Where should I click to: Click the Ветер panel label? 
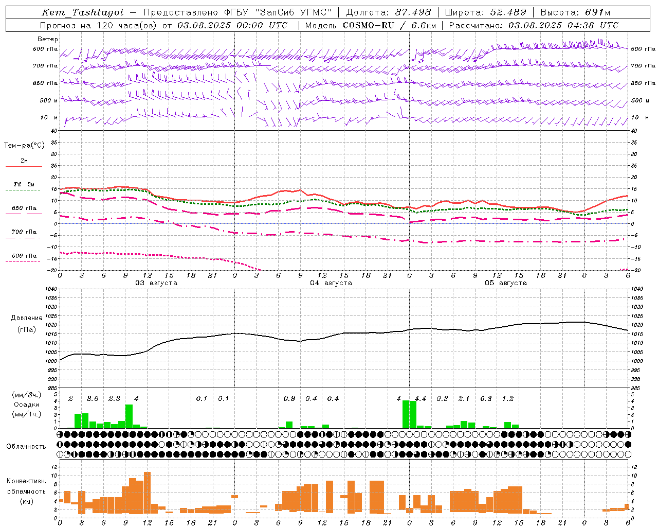[x=48, y=39]
